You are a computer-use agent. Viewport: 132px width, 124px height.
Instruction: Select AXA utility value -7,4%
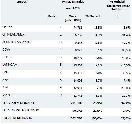[x=126, y=80]
